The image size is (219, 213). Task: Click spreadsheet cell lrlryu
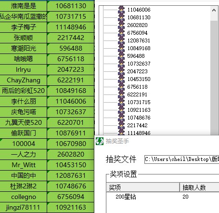(24, 69)
